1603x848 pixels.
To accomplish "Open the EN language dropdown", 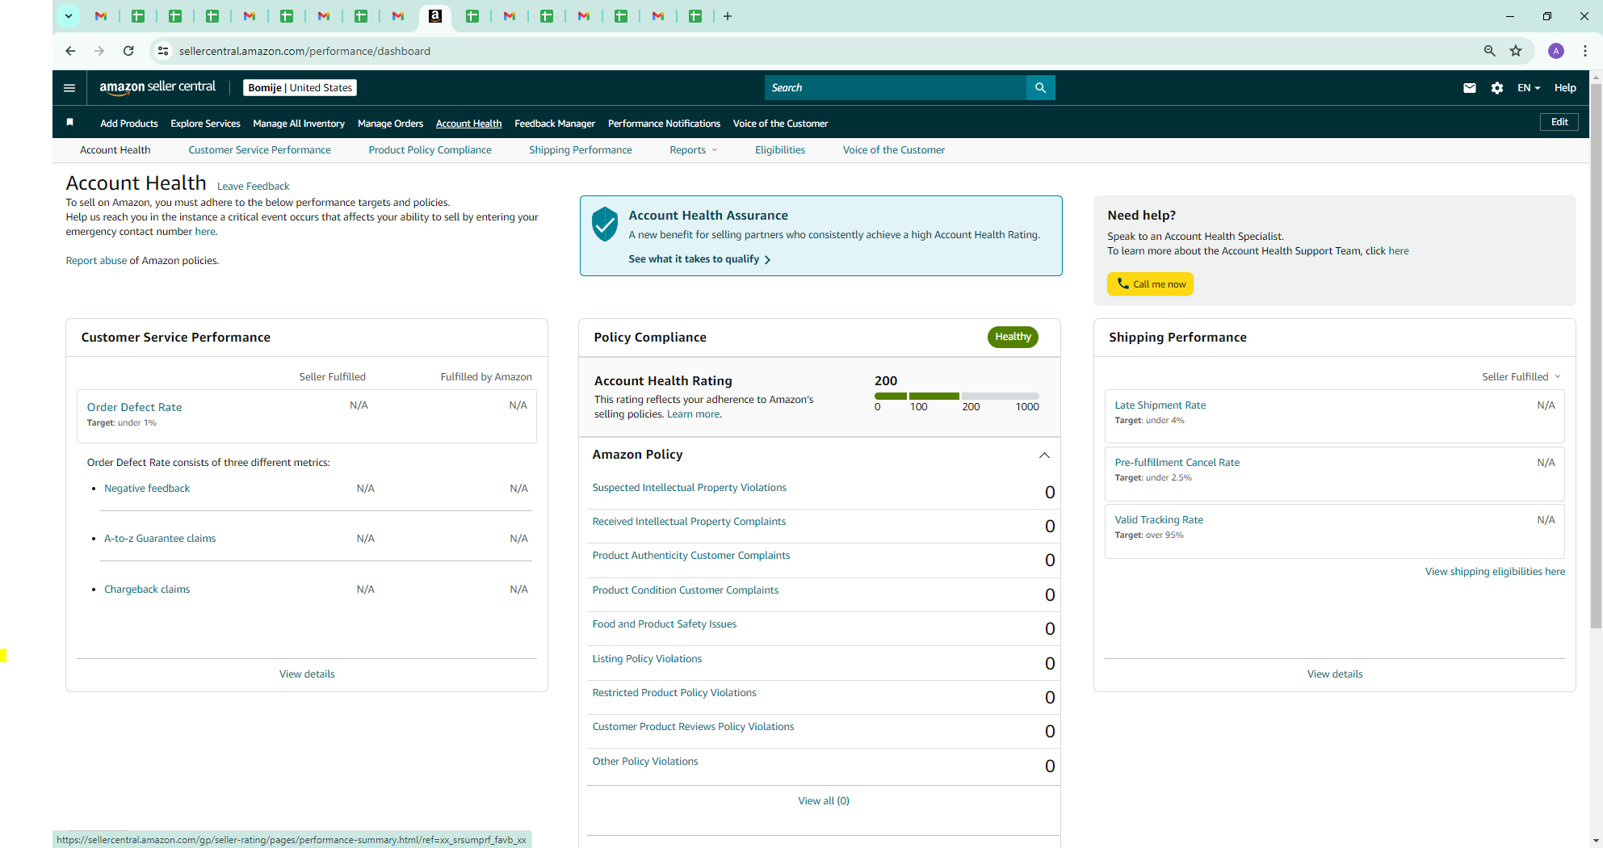I will coord(1529,88).
